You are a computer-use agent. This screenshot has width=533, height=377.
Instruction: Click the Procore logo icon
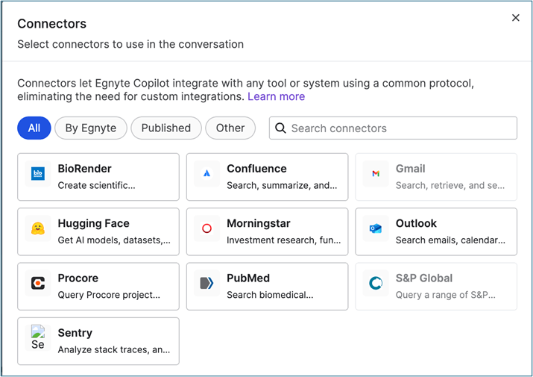click(38, 283)
